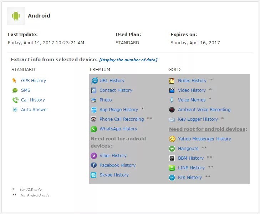Click the green SMS speech bubble icon
Image resolution: width=260 pixels, height=214 pixels.
pyautogui.click(x=15, y=90)
